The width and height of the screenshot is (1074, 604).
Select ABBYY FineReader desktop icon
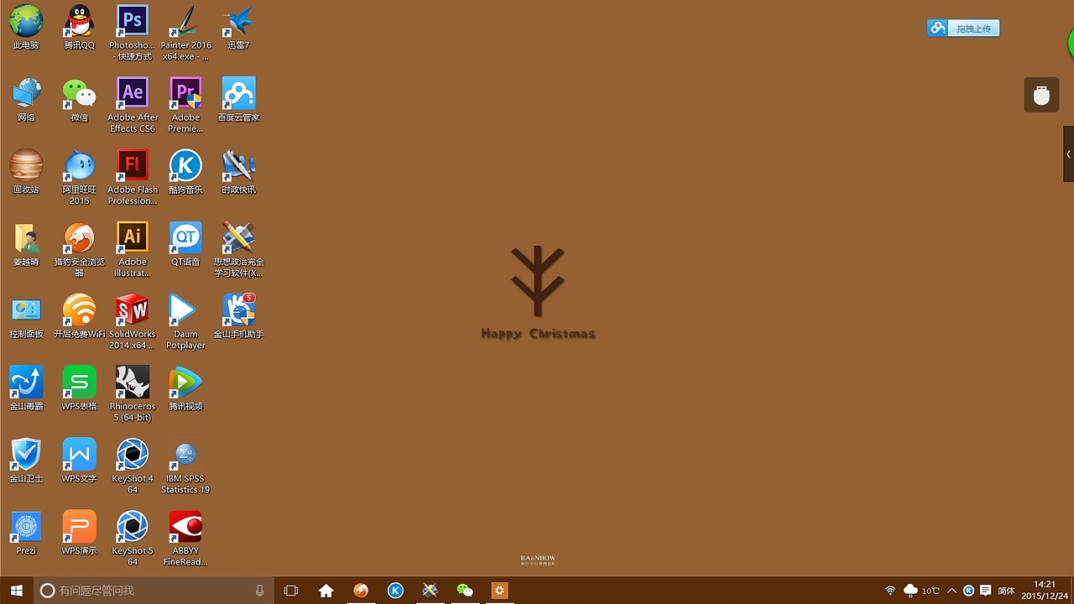pos(185,538)
